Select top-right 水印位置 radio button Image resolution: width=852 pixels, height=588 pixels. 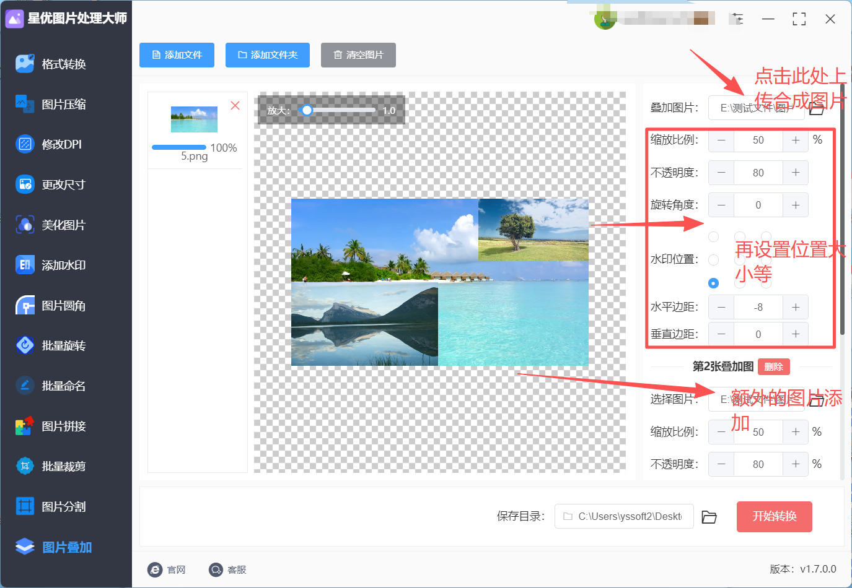coord(766,236)
